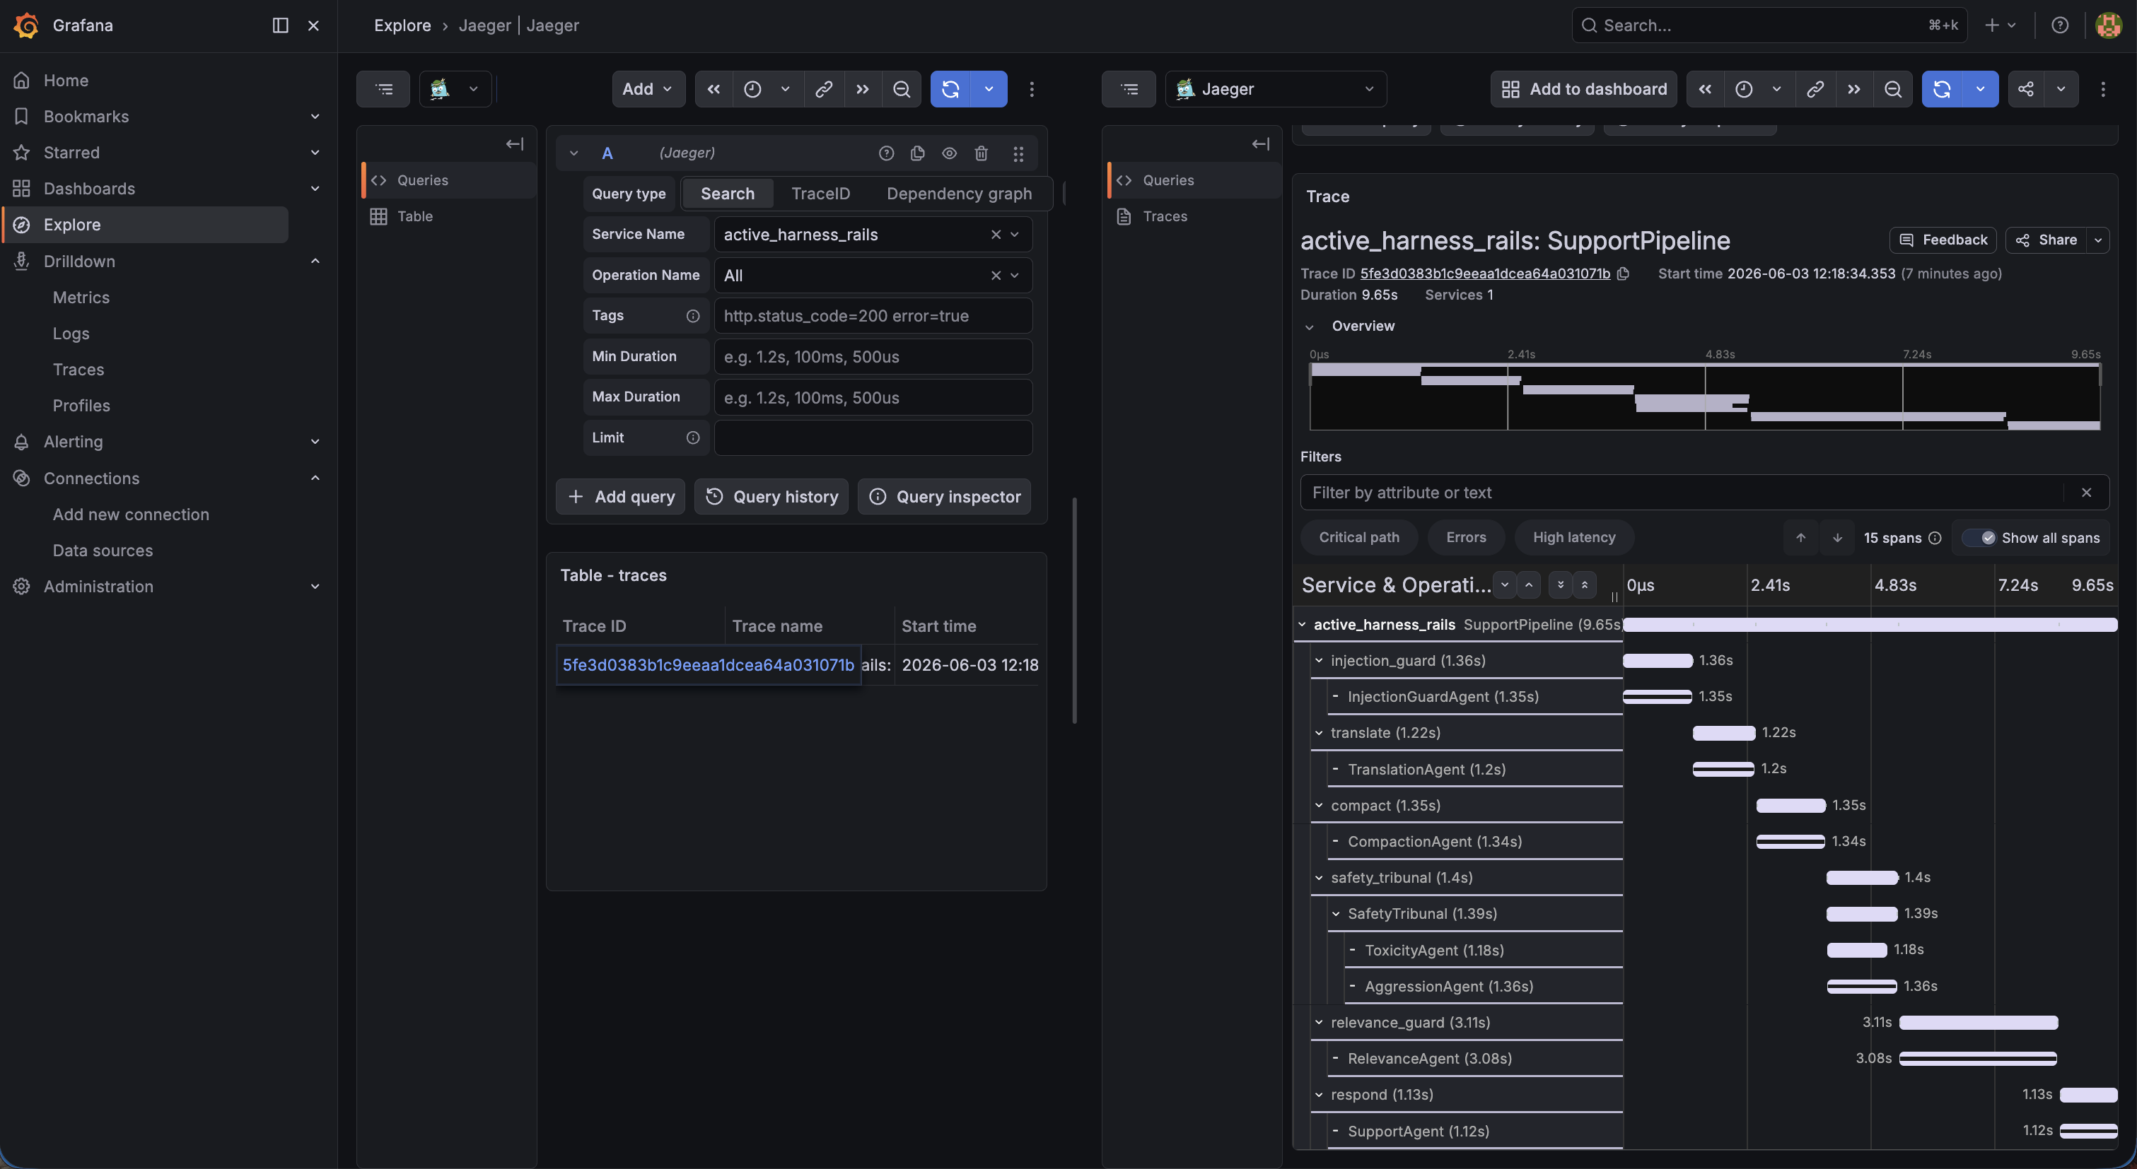
Task: Open Drilldown Traces menu item
Action: pyautogui.click(x=78, y=370)
